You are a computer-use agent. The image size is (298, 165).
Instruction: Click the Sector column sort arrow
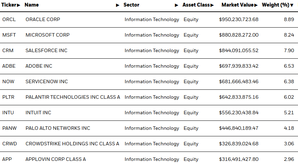pos(176,5)
